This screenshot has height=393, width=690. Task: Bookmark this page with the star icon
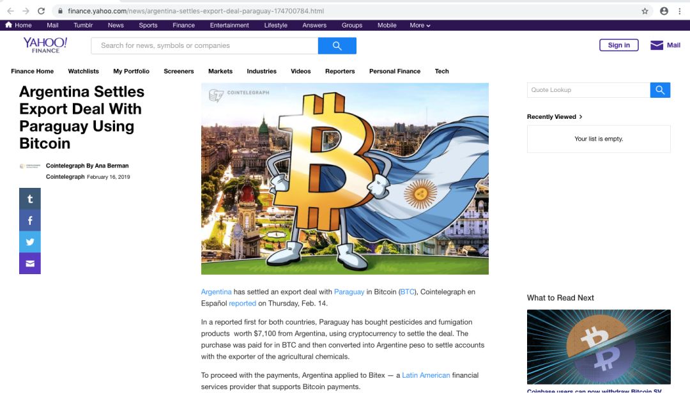645,11
